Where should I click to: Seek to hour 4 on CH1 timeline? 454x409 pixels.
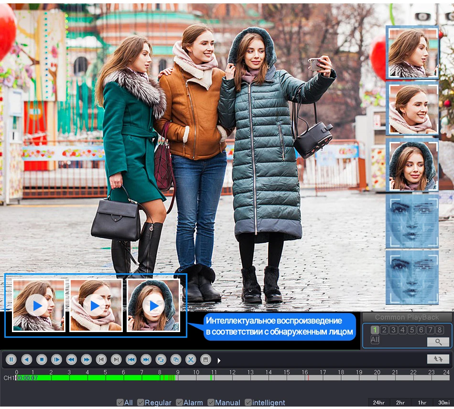pos(88,378)
